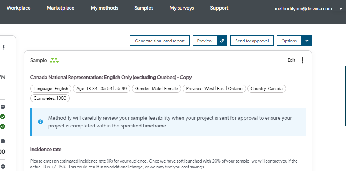Image resolution: width=346 pixels, height=171 pixels.
Task: Open the Marketplace menu item
Action: point(60,8)
